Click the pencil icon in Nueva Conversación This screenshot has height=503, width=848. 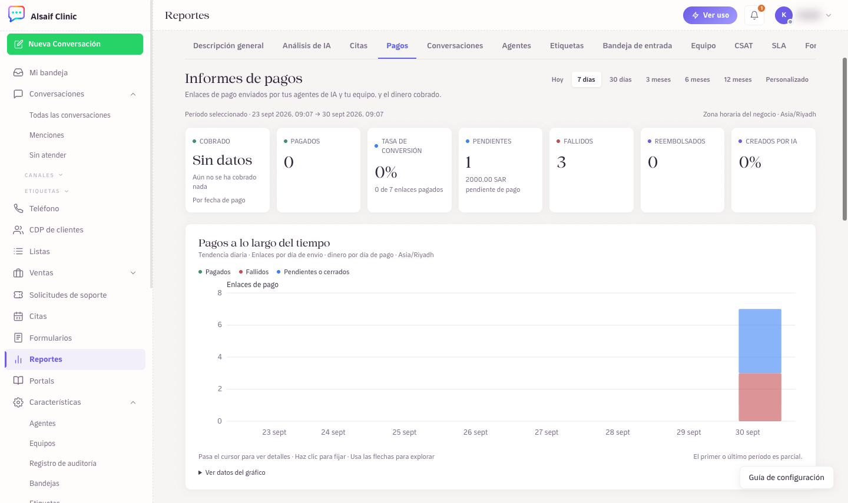(19, 44)
